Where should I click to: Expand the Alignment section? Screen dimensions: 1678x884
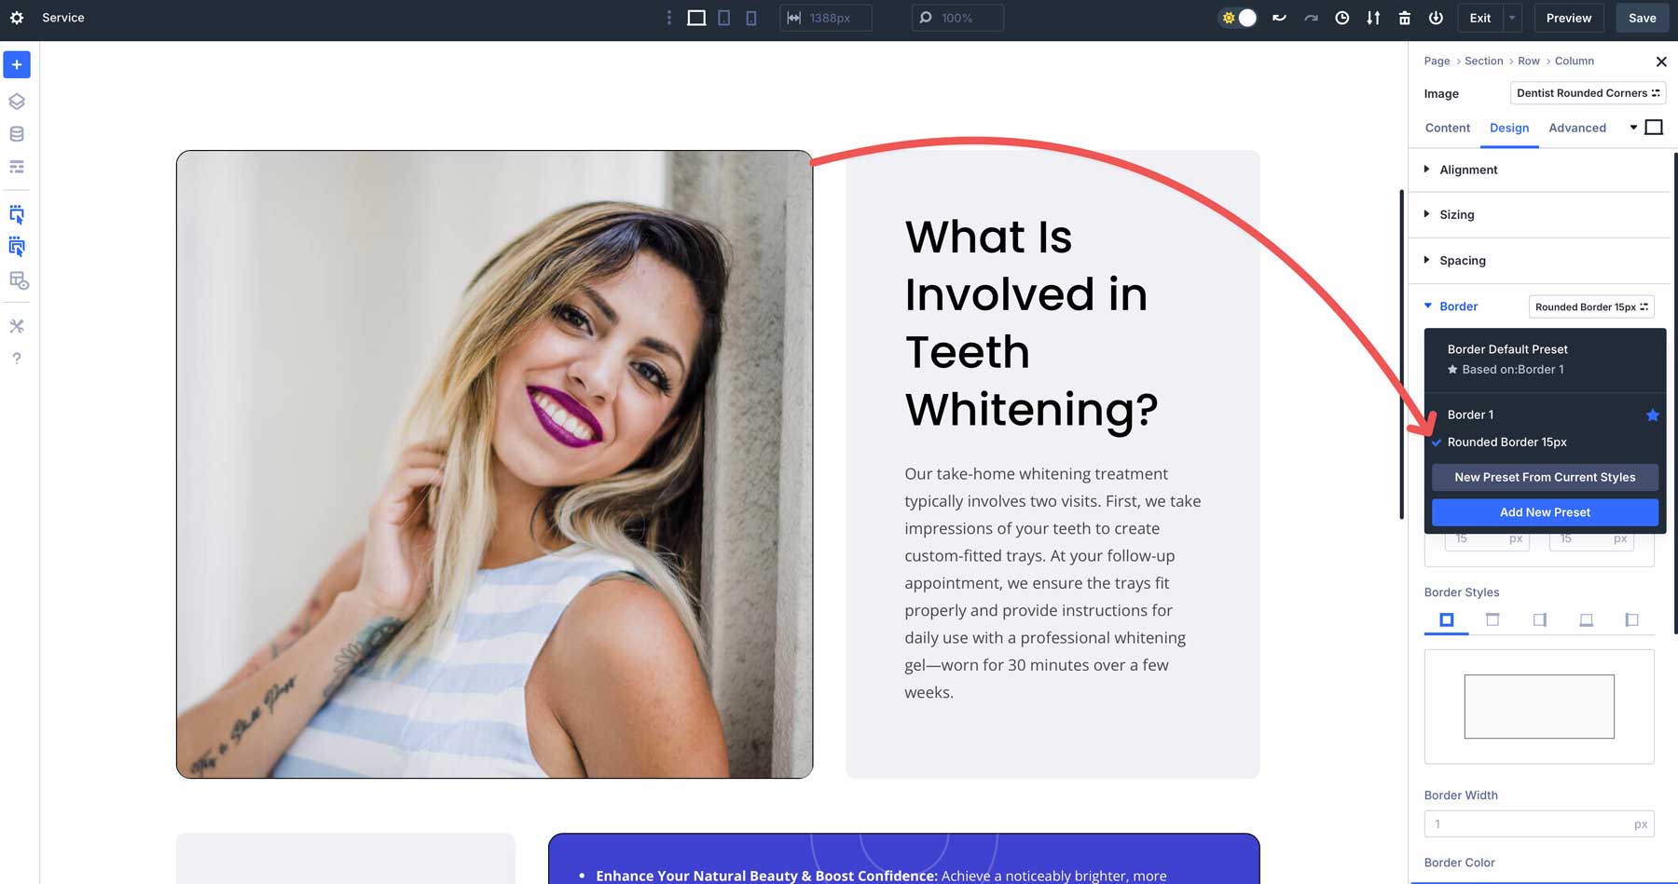click(x=1468, y=170)
